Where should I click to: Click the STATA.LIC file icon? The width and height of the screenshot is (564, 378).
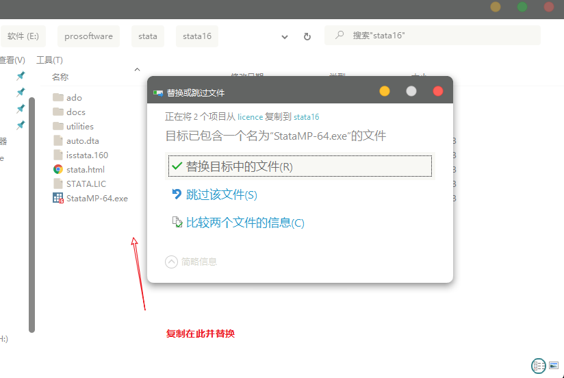[x=57, y=184]
